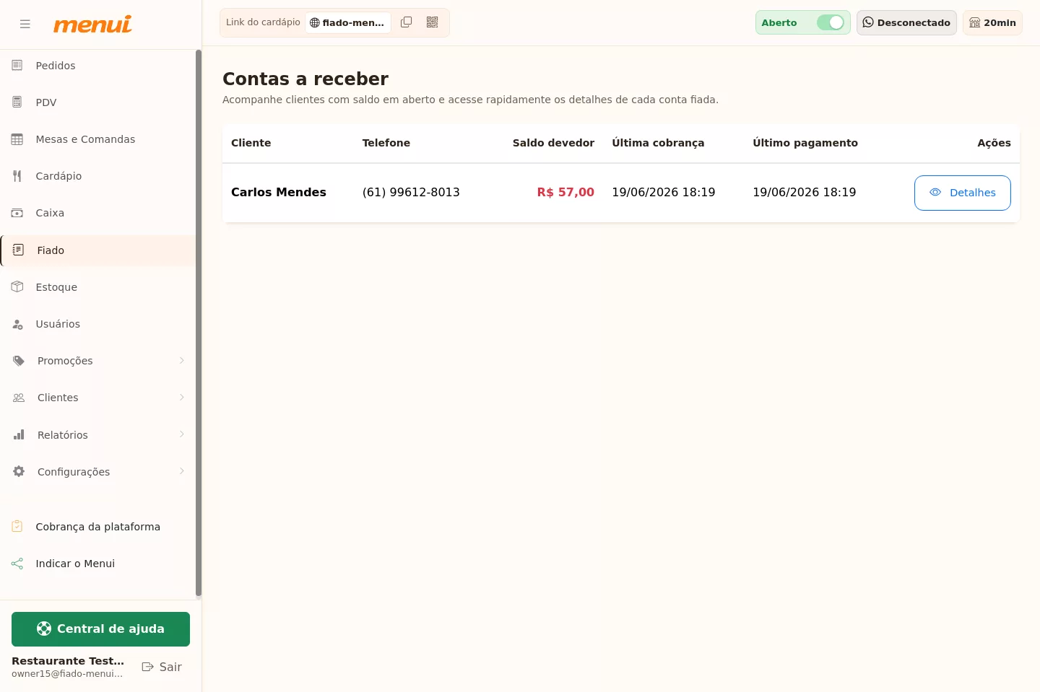Click the sidebar vertical scrollbar
The image size is (1040, 692).
199,324
